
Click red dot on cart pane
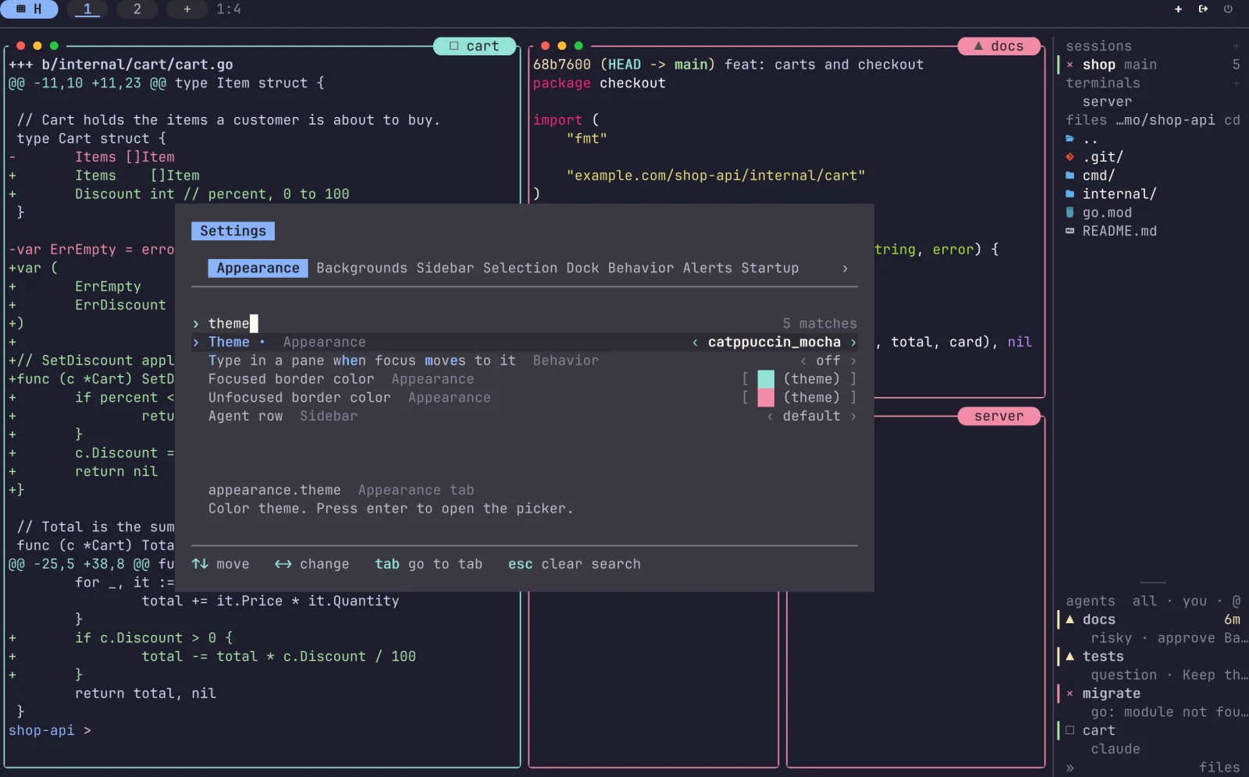[21, 46]
